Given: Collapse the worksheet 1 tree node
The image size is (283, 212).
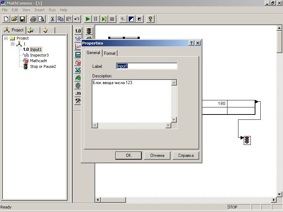Looking at the screenshot, I should [12, 44].
